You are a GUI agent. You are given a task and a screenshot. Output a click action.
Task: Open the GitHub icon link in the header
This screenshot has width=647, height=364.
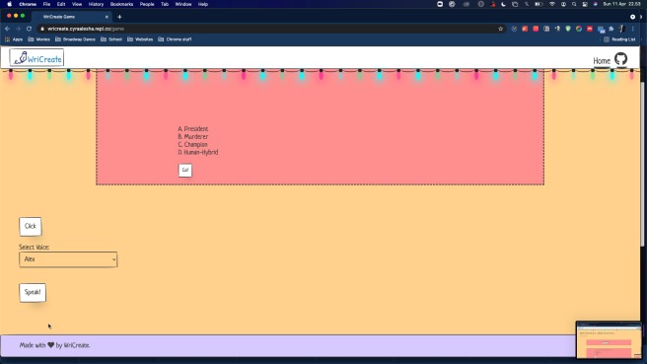click(x=620, y=59)
